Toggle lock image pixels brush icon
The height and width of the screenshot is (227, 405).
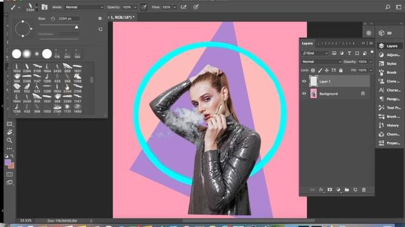pyautogui.click(x=320, y=70)
